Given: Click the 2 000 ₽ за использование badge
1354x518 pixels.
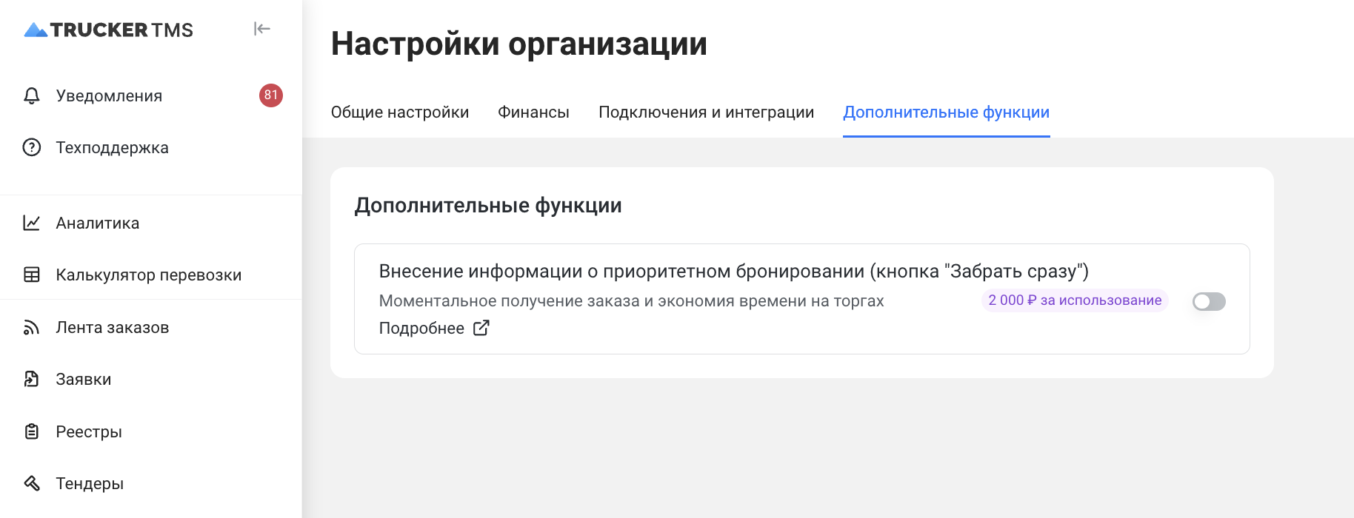Looking at the screenshot, I should tap(1074, 300).
